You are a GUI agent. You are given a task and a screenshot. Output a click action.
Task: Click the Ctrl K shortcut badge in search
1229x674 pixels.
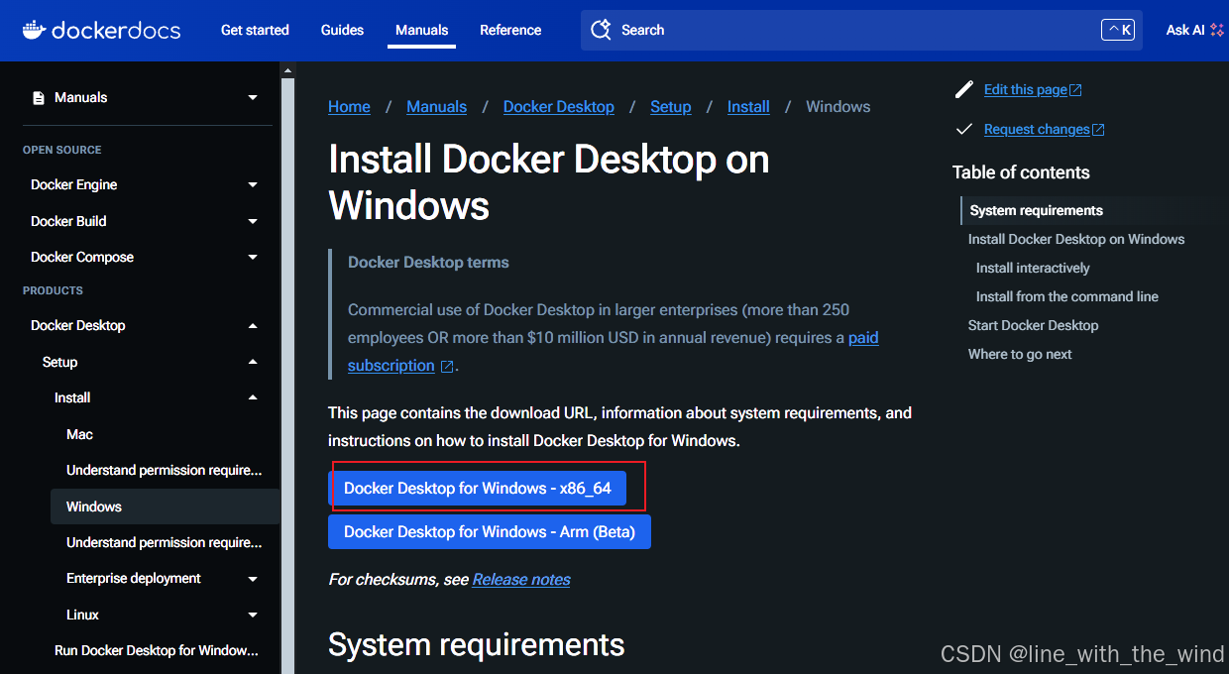1118,30
